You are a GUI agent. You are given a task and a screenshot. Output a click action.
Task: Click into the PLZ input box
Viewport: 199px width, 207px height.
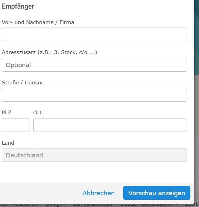16,125
